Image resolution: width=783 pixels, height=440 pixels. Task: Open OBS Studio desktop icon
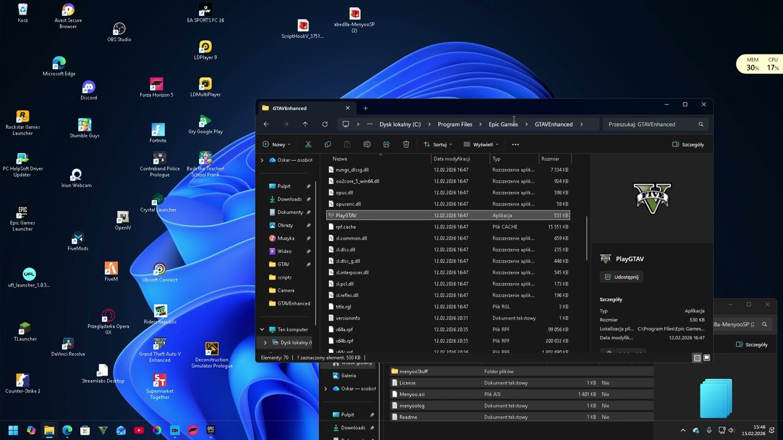click(x=119, y=32)
